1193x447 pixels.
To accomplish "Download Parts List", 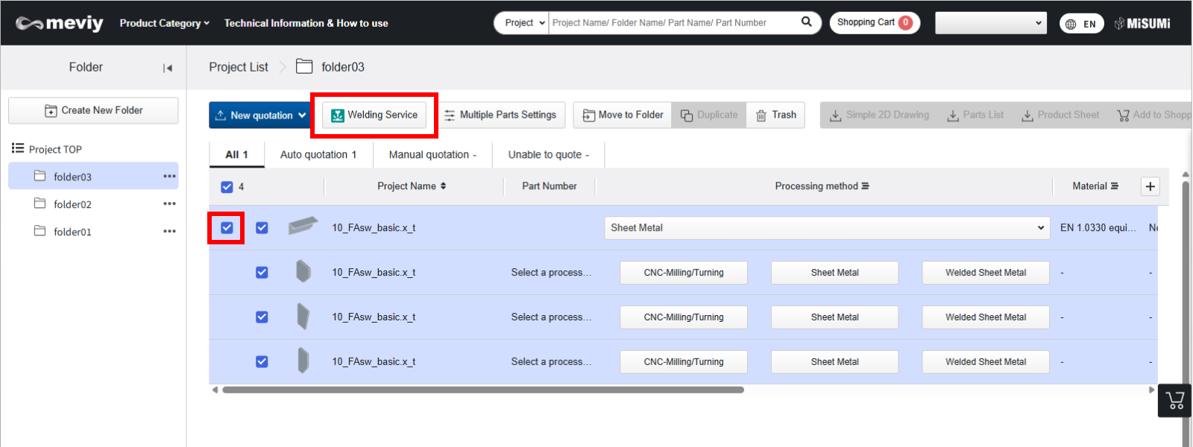I will coord(975,115).
